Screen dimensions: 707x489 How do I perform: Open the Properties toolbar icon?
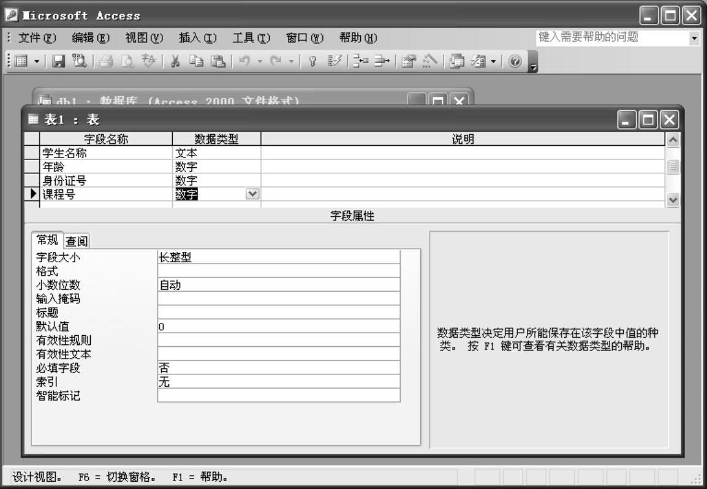click(409, 61)
